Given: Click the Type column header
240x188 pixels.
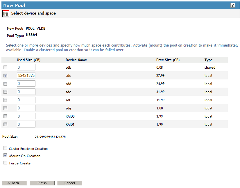Looking at the screenshot, I should pos(208,60).
